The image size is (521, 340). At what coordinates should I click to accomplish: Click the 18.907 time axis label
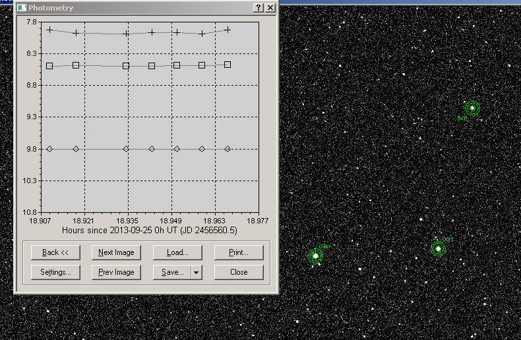point(40,221)
